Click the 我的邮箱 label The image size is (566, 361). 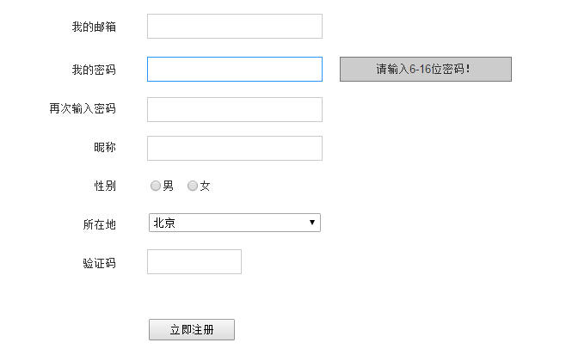coord(94,27)
